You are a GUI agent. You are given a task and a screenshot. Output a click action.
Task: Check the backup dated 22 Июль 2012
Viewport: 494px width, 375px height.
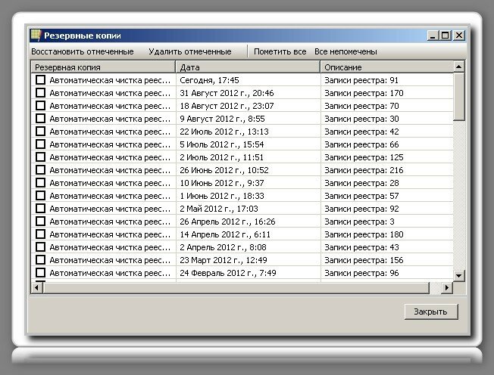coord(40,132)
